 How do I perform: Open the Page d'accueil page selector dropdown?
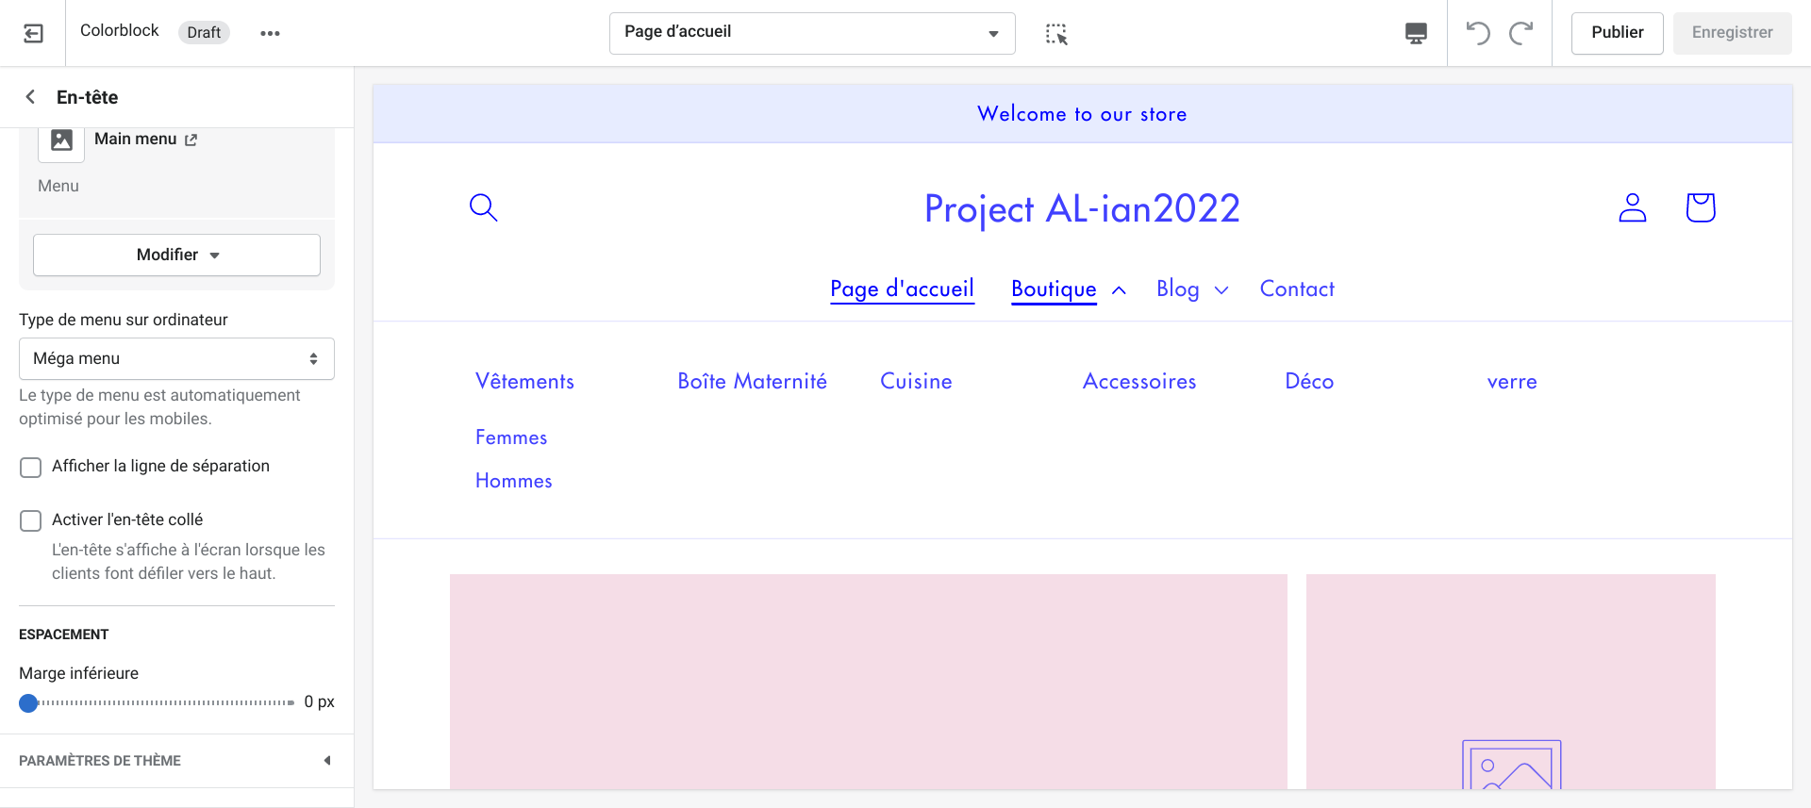coord(812,33)
